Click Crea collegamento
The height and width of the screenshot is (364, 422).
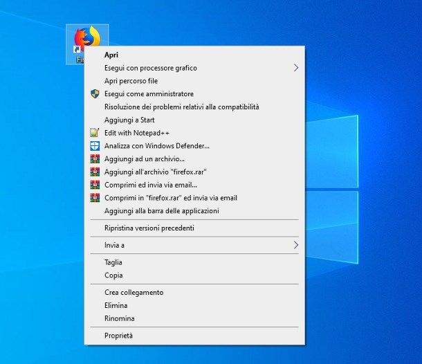[x=194, y=293]
